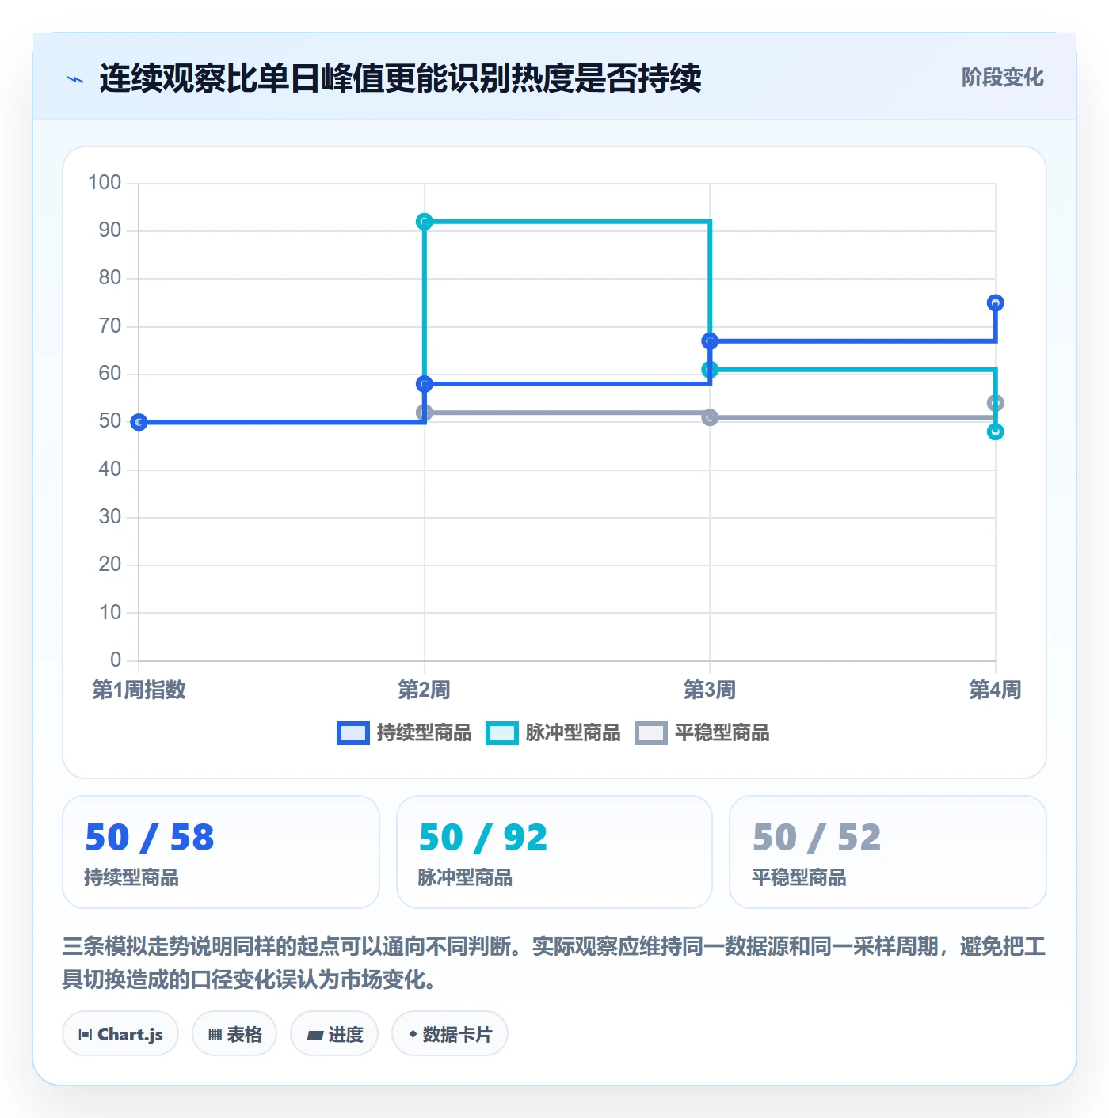1109x1118 pixels.
Task: Click the 平稳型 week 3 point at 51
Action: click(710, 417)
